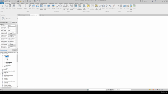Select the Column tool
Screen dimensions: 168x94
25,7
